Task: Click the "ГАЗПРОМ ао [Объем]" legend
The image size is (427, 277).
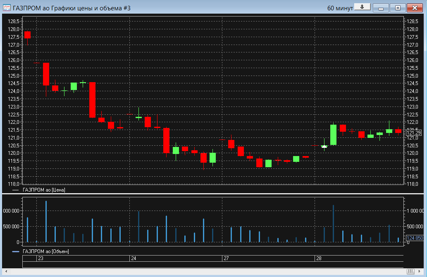Action: (x=46, y=251)
